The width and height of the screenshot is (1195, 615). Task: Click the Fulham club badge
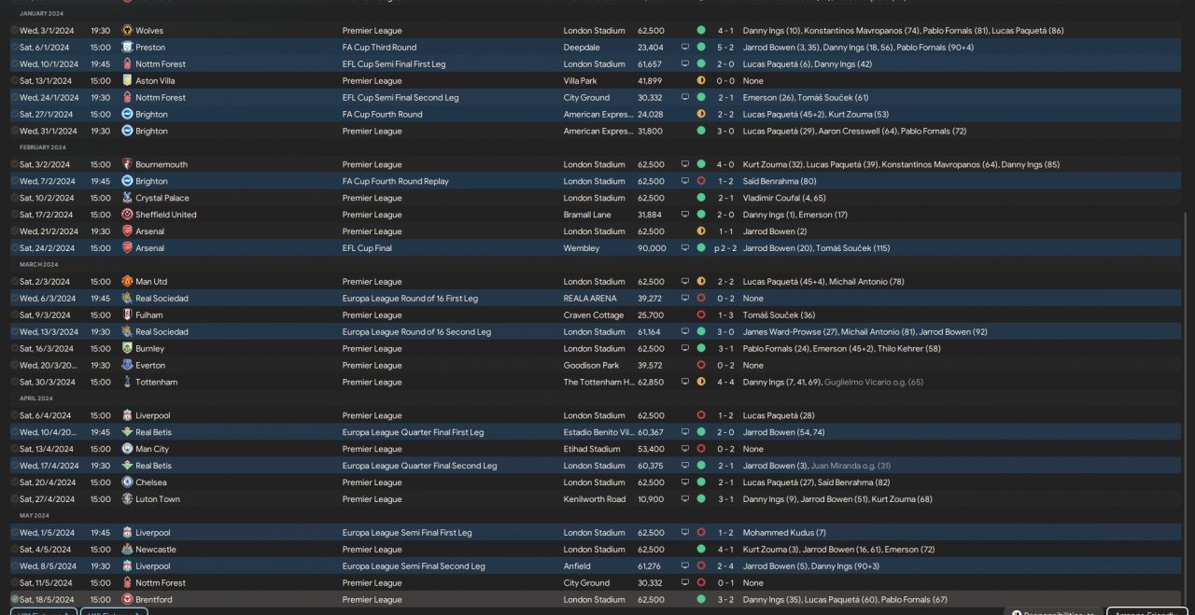tap(127, 315)
